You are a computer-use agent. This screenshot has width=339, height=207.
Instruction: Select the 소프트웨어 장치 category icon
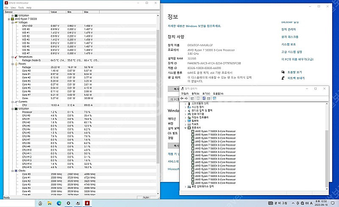pos(189,104)
